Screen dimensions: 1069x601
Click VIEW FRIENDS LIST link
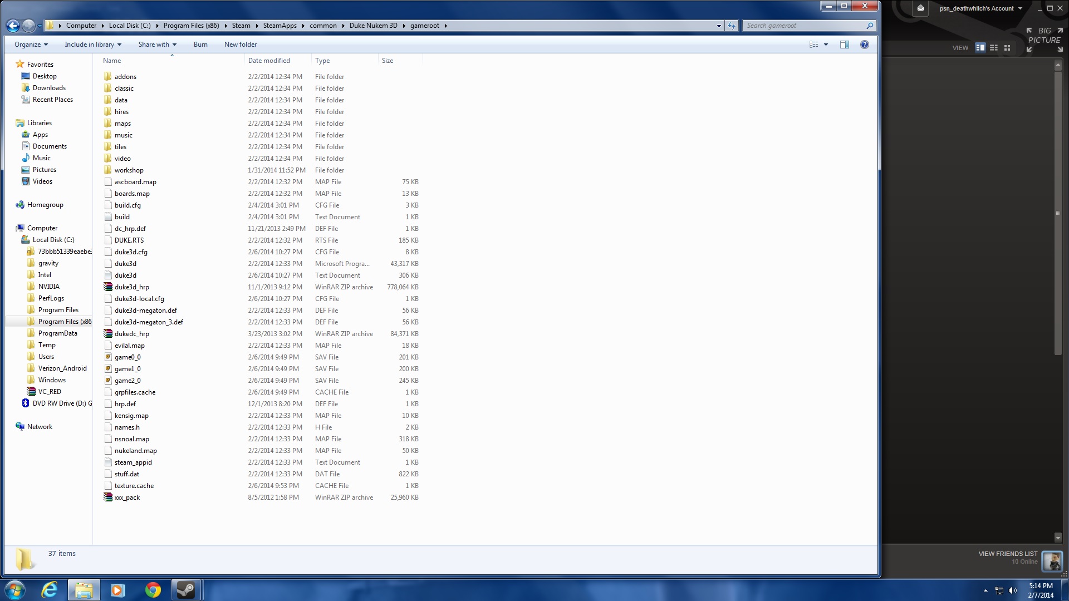click(x=1007, y=554)
